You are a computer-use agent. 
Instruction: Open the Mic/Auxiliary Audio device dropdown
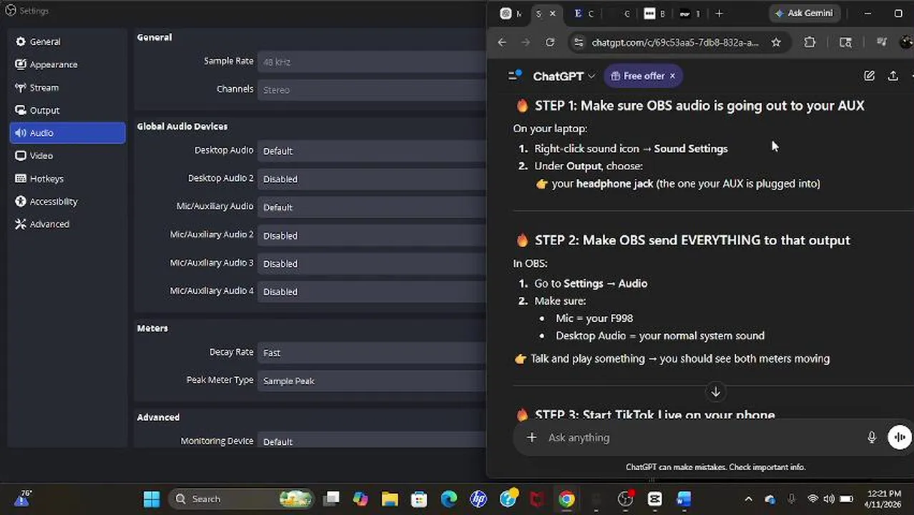point(372,207)
